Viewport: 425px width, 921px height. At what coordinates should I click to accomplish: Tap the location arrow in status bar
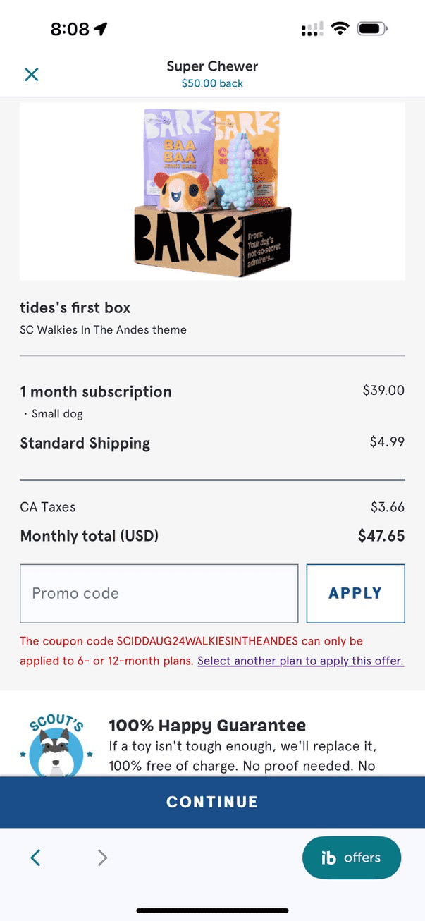(x=101, y=29)
